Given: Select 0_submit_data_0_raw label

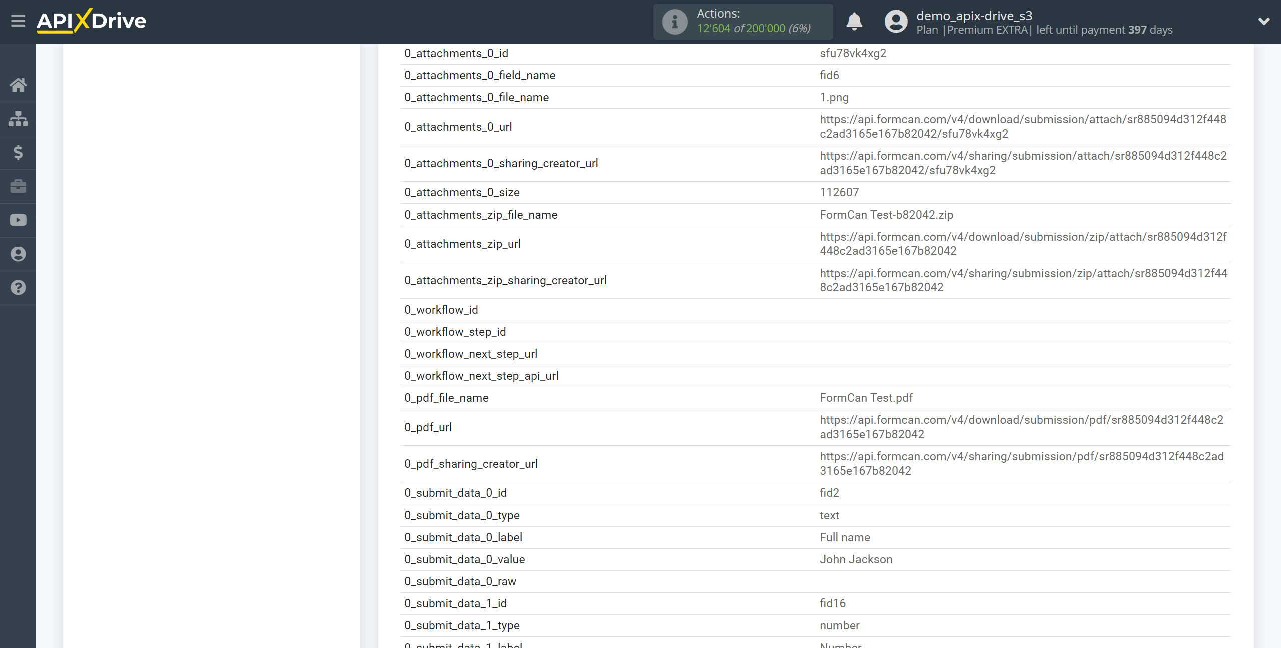Looking at the screenshot, I should [x=460, y=582].
